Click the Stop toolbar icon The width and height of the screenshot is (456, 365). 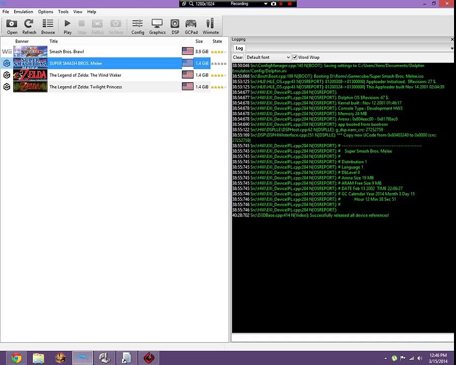coord(82,26)
